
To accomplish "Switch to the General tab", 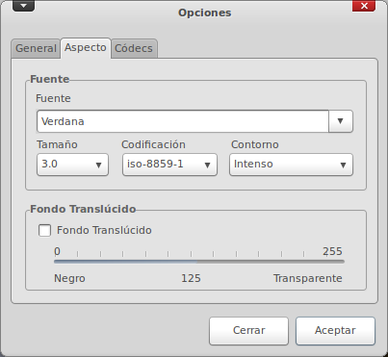I will (36, 48).
